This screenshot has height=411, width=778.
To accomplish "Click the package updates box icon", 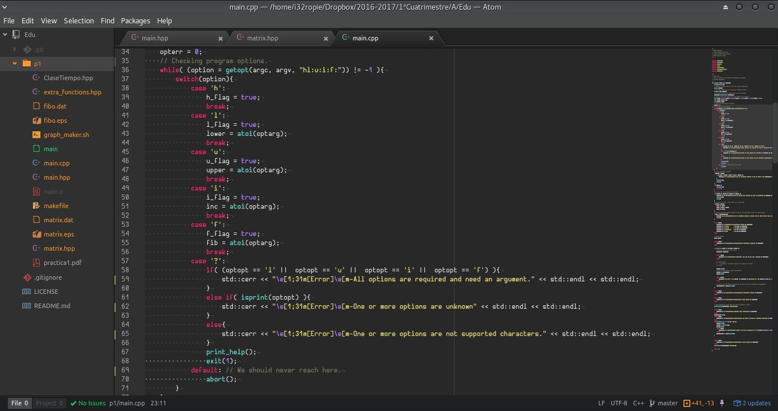I will [737, 403].
